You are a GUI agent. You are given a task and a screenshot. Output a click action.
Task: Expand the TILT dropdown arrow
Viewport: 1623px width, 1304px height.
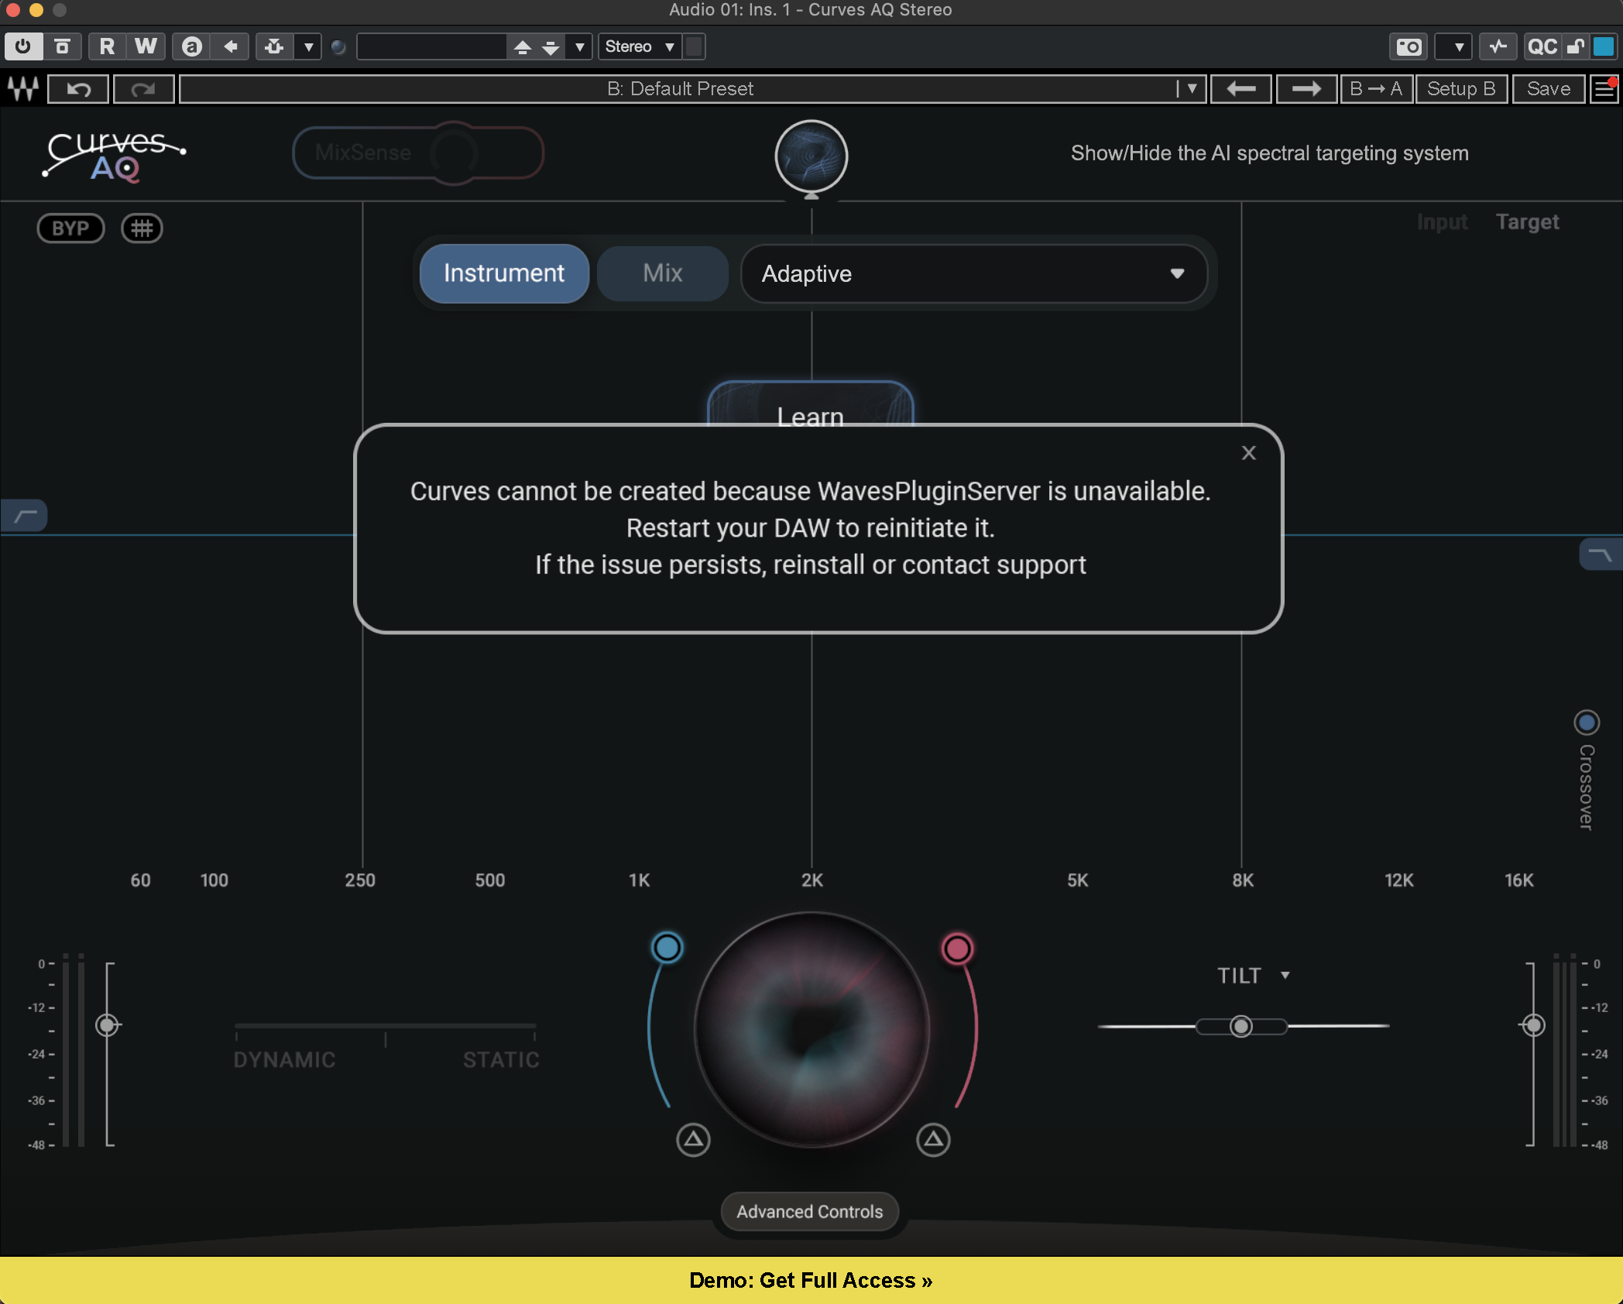[1285, 975]
